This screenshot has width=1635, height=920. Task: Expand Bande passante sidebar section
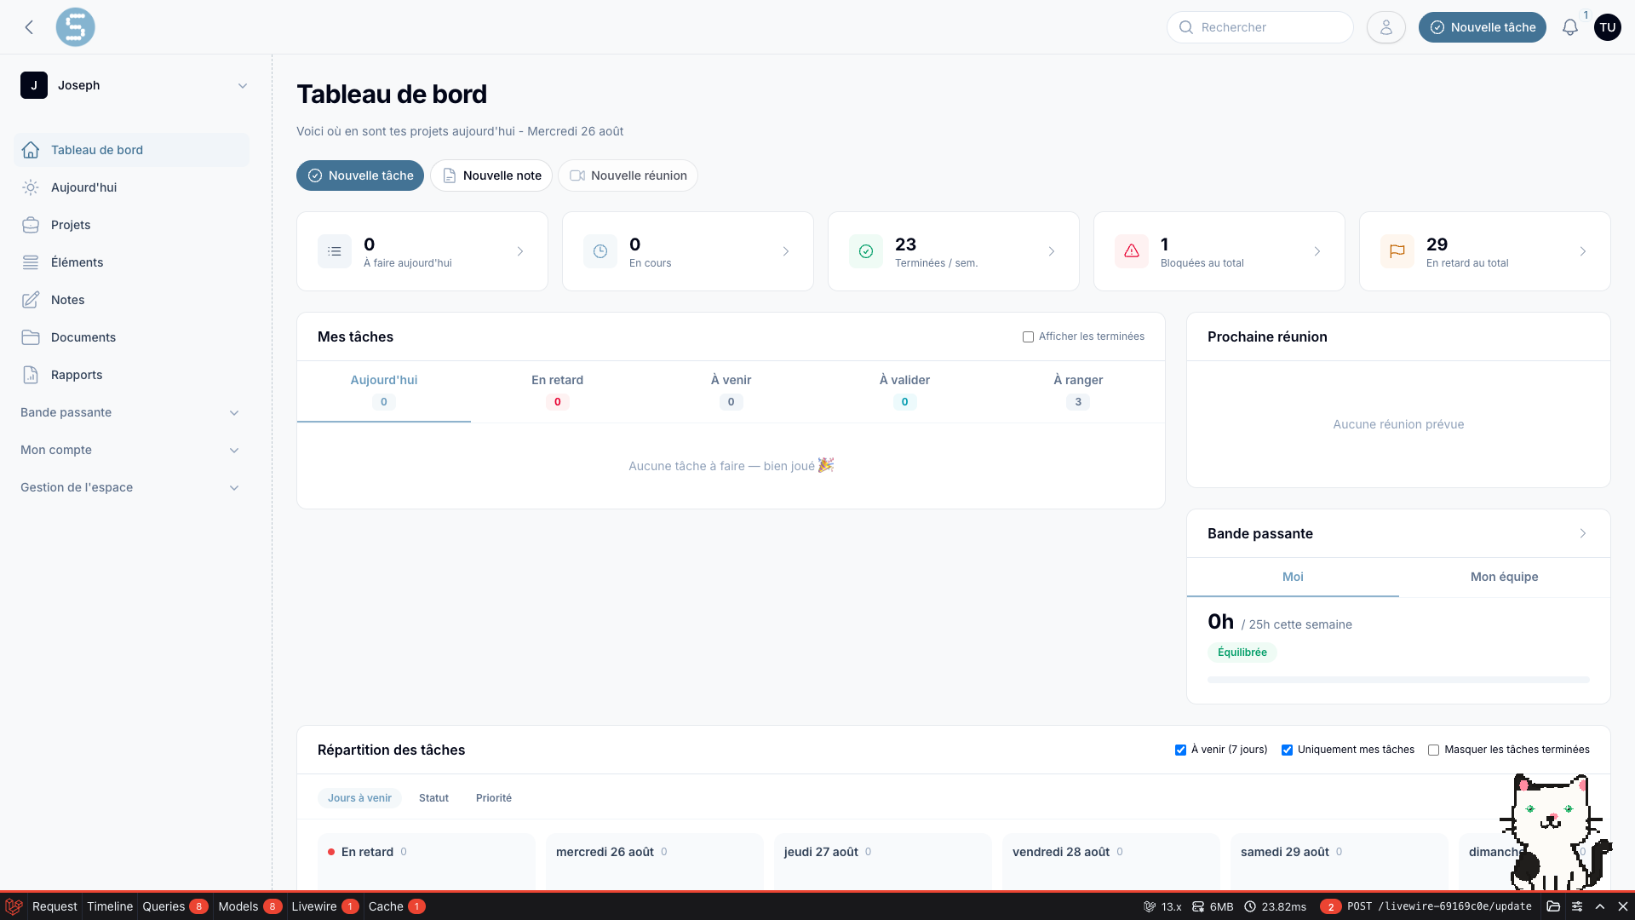coord(129,412)
